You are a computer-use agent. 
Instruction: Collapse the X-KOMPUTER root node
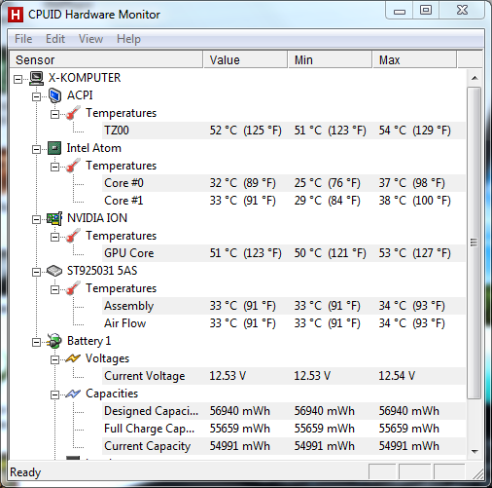point(18,79)
